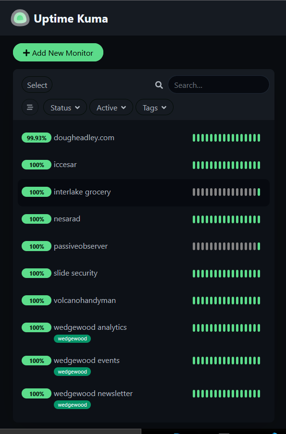Screen dimensions: 286x434
Task: Click the dougheadley.com heartbeat bar
Action: (x=226, y=138)
